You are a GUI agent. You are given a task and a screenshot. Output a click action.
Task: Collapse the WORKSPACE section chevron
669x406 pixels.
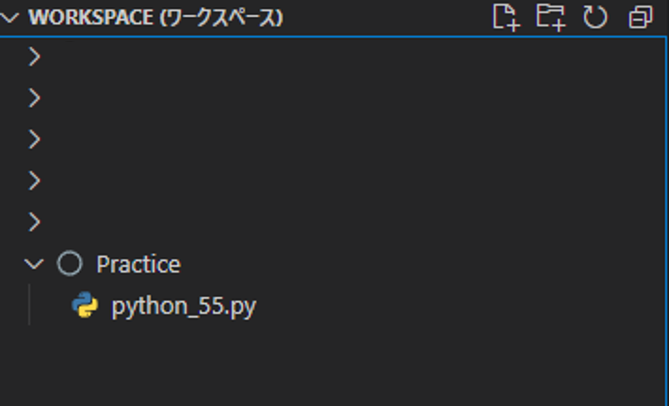point(10,17)
